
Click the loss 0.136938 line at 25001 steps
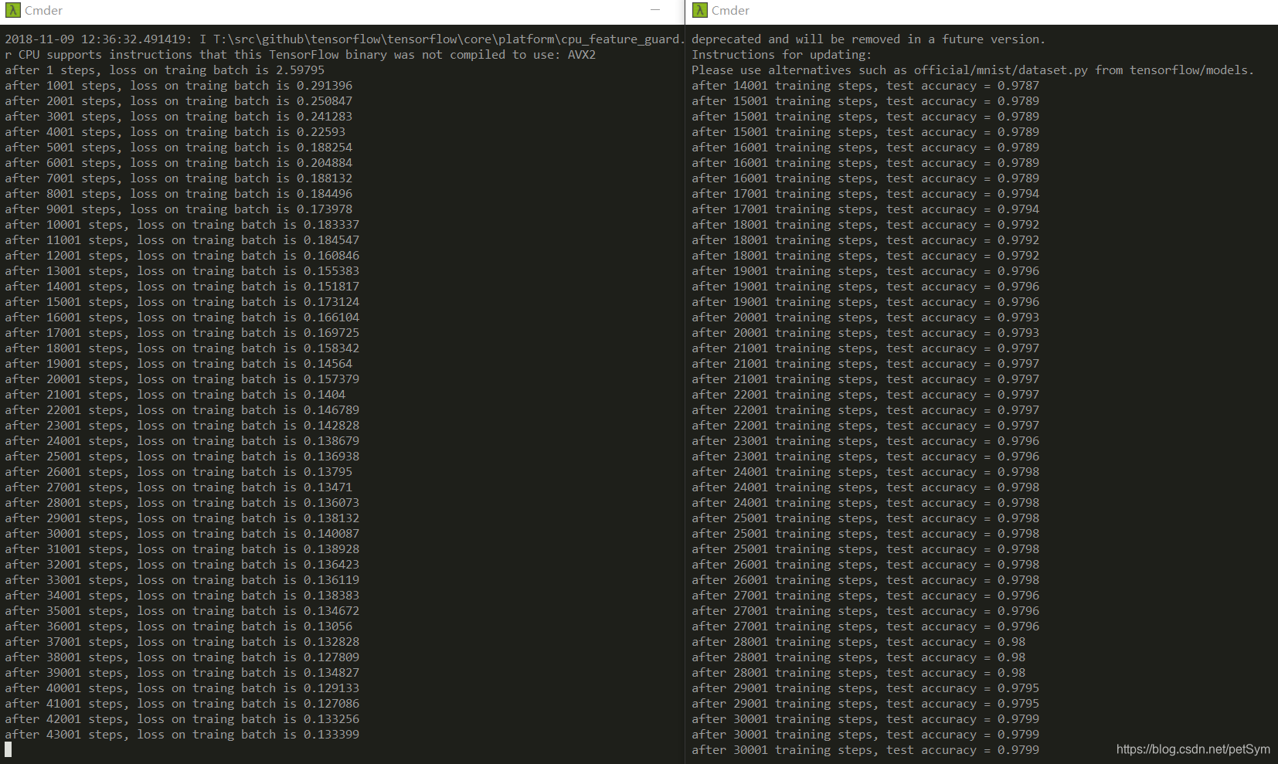click(182, 457)
